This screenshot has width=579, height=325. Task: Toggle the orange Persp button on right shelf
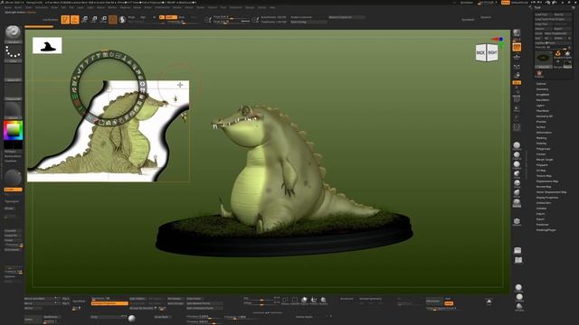517,47
